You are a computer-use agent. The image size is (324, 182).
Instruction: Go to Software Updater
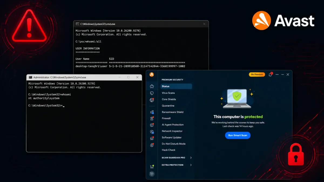coord(172,138)
